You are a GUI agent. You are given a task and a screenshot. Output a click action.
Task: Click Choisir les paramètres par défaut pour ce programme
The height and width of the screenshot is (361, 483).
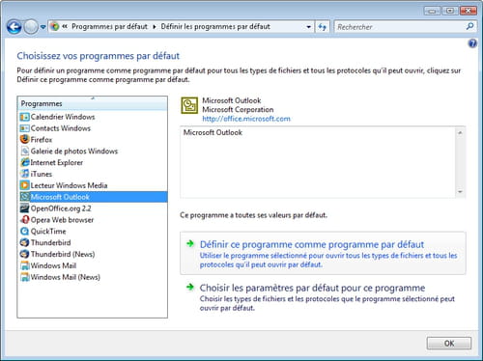coord(323,296)
